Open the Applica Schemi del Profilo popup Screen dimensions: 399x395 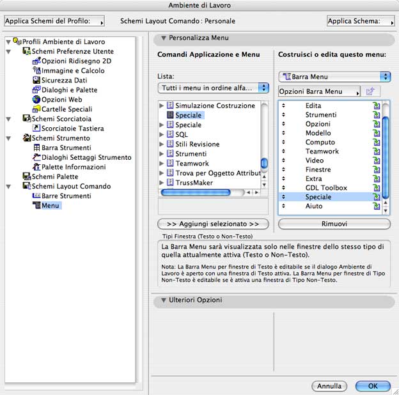tap(54, 21)
